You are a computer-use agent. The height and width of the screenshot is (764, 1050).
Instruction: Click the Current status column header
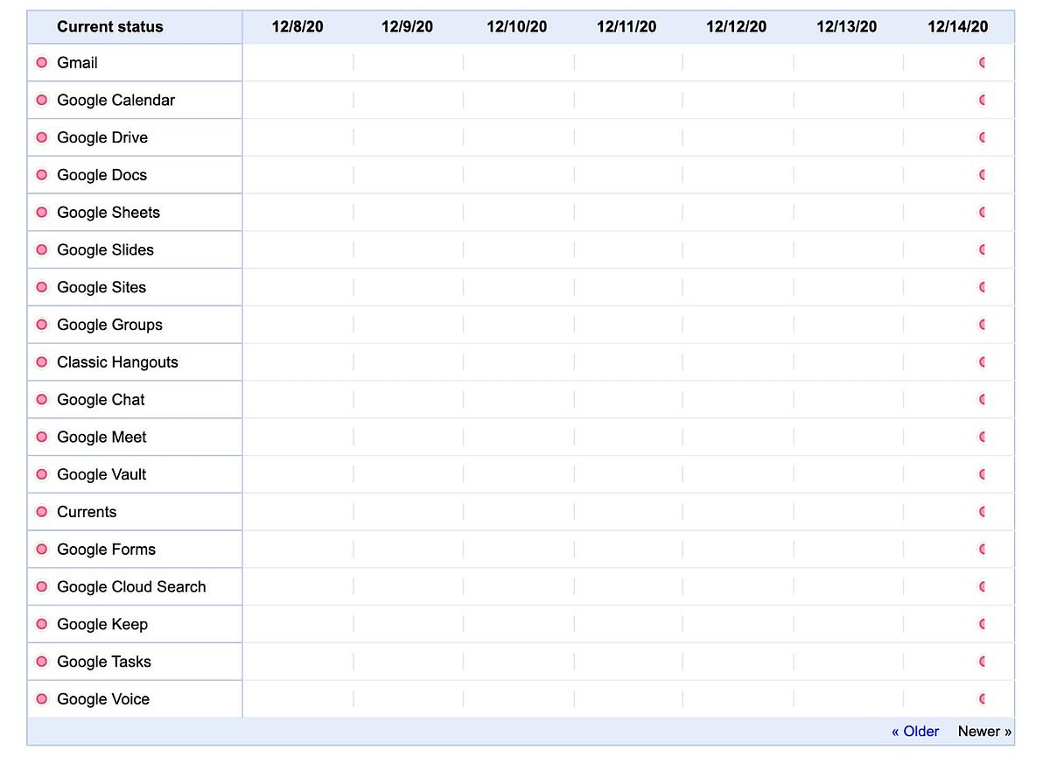tap(110, 27)
